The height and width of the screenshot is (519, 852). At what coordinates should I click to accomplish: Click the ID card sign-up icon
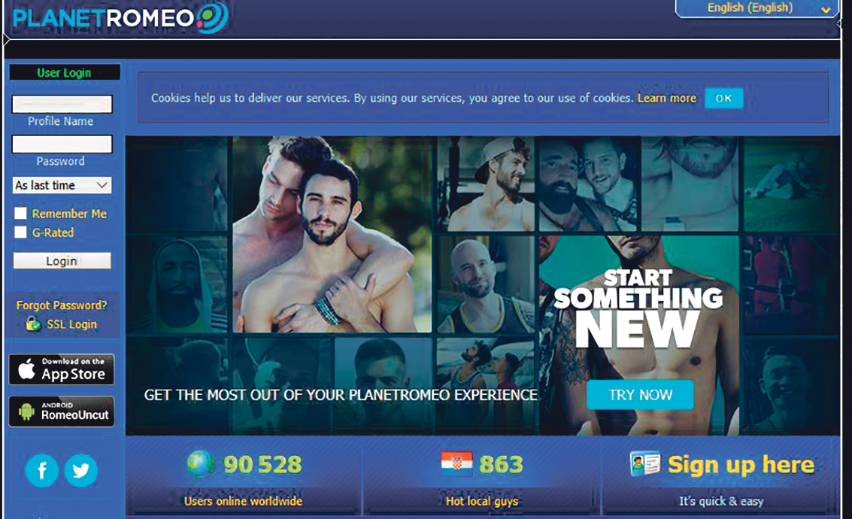click(x=645, y=463)
